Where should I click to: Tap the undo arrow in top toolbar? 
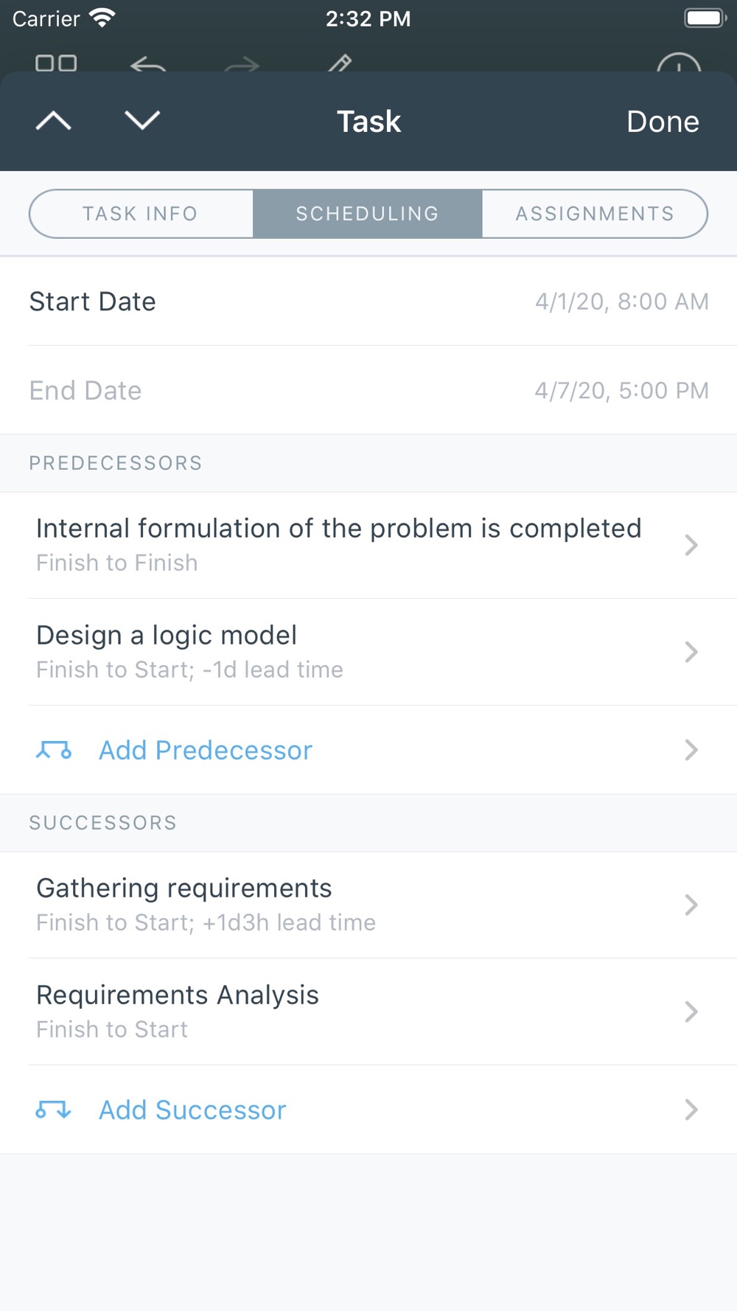pyautogui.click(x=148, y=65)
